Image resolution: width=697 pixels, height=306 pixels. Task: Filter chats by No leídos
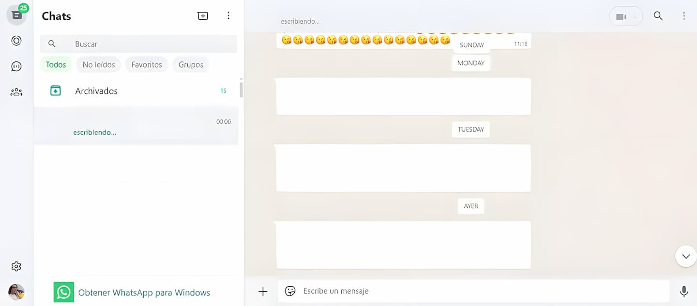pos(99,64)
